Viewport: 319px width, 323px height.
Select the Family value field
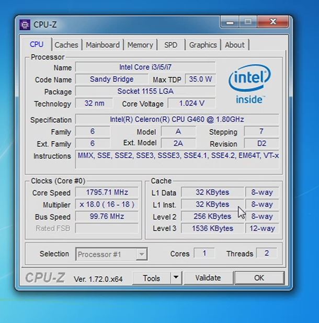93,131
